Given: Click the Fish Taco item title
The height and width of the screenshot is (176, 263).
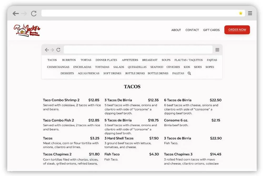Looking at the screenshot, I should (112, 154).
